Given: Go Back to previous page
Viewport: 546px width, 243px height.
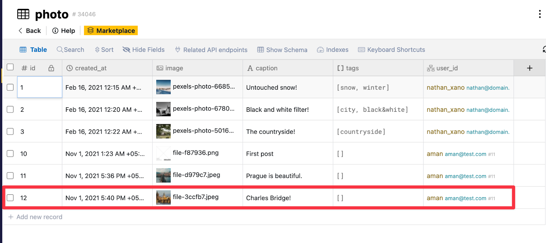Looking at the screenshot, I should point(29,31).
